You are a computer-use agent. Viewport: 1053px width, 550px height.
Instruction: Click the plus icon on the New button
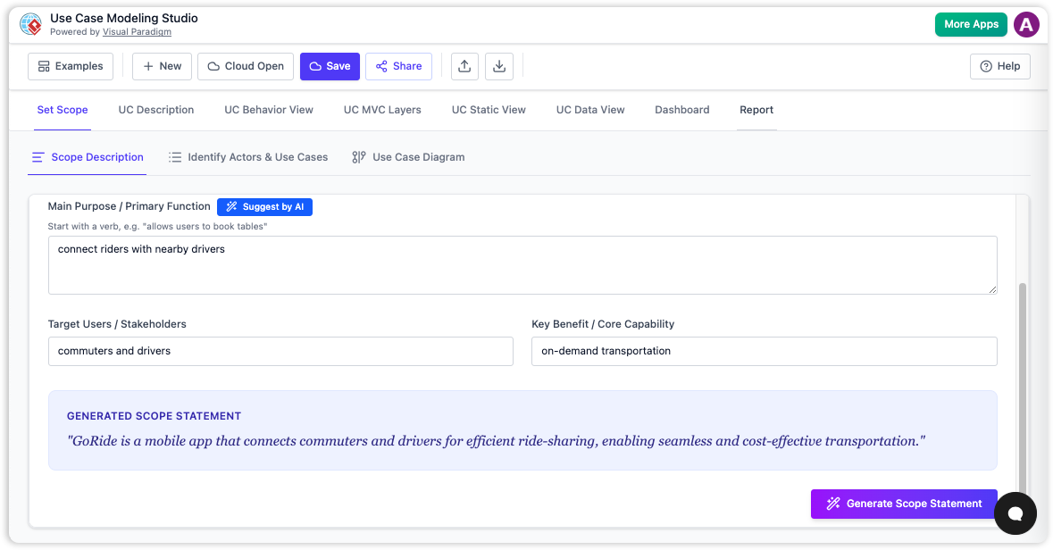point(147,65)
